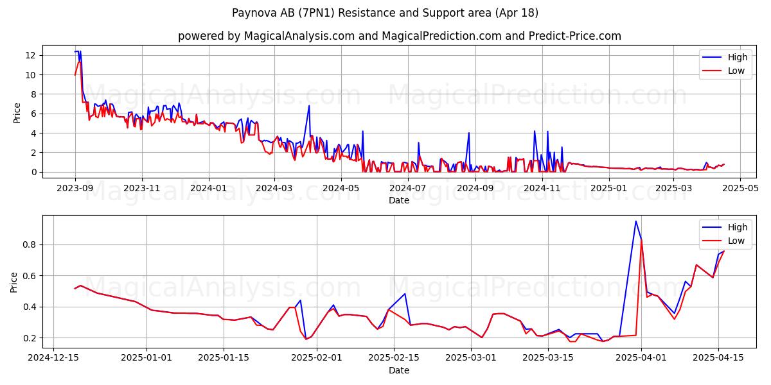Click the '2023-09' tick label
Viewport: 771px width, 385px height.
tap(75, 188)
